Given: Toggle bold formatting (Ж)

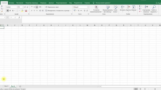Looking at the screenshot, I should (8, 10).
